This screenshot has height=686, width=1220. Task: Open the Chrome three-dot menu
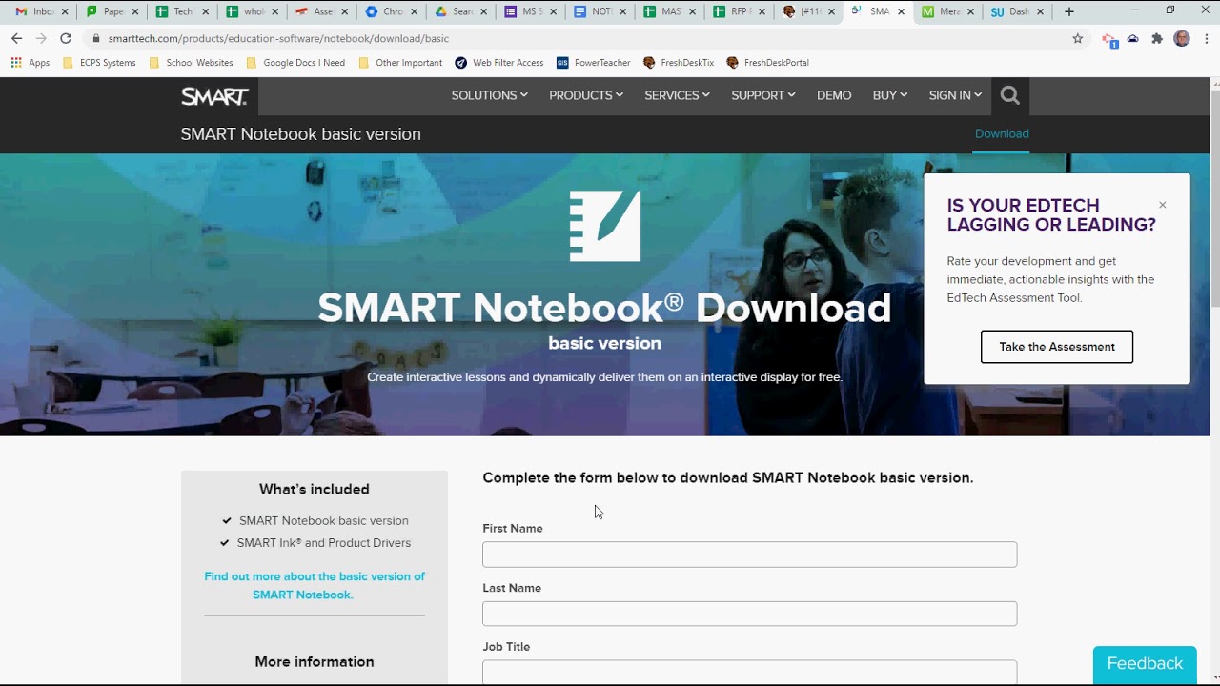coord(1205,38)
